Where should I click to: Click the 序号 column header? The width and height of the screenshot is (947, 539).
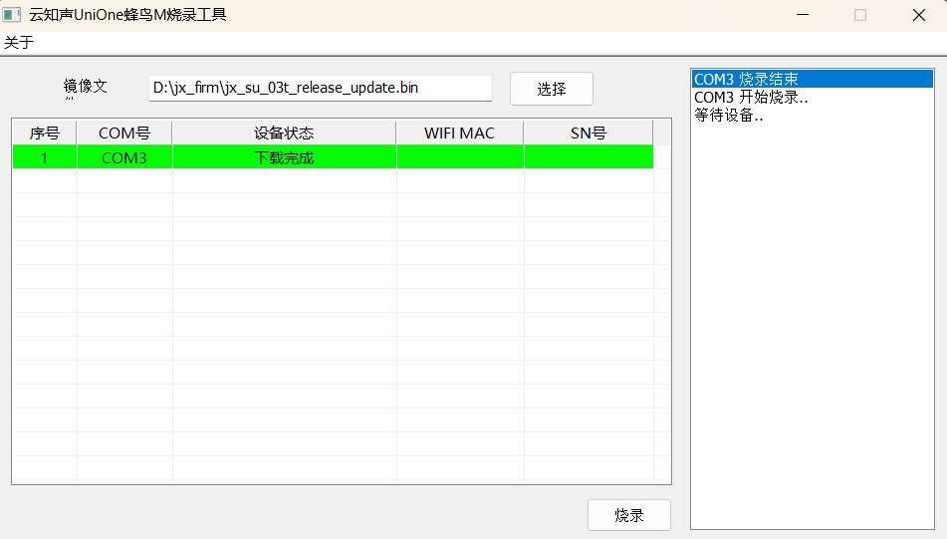[x=45, y=133]
